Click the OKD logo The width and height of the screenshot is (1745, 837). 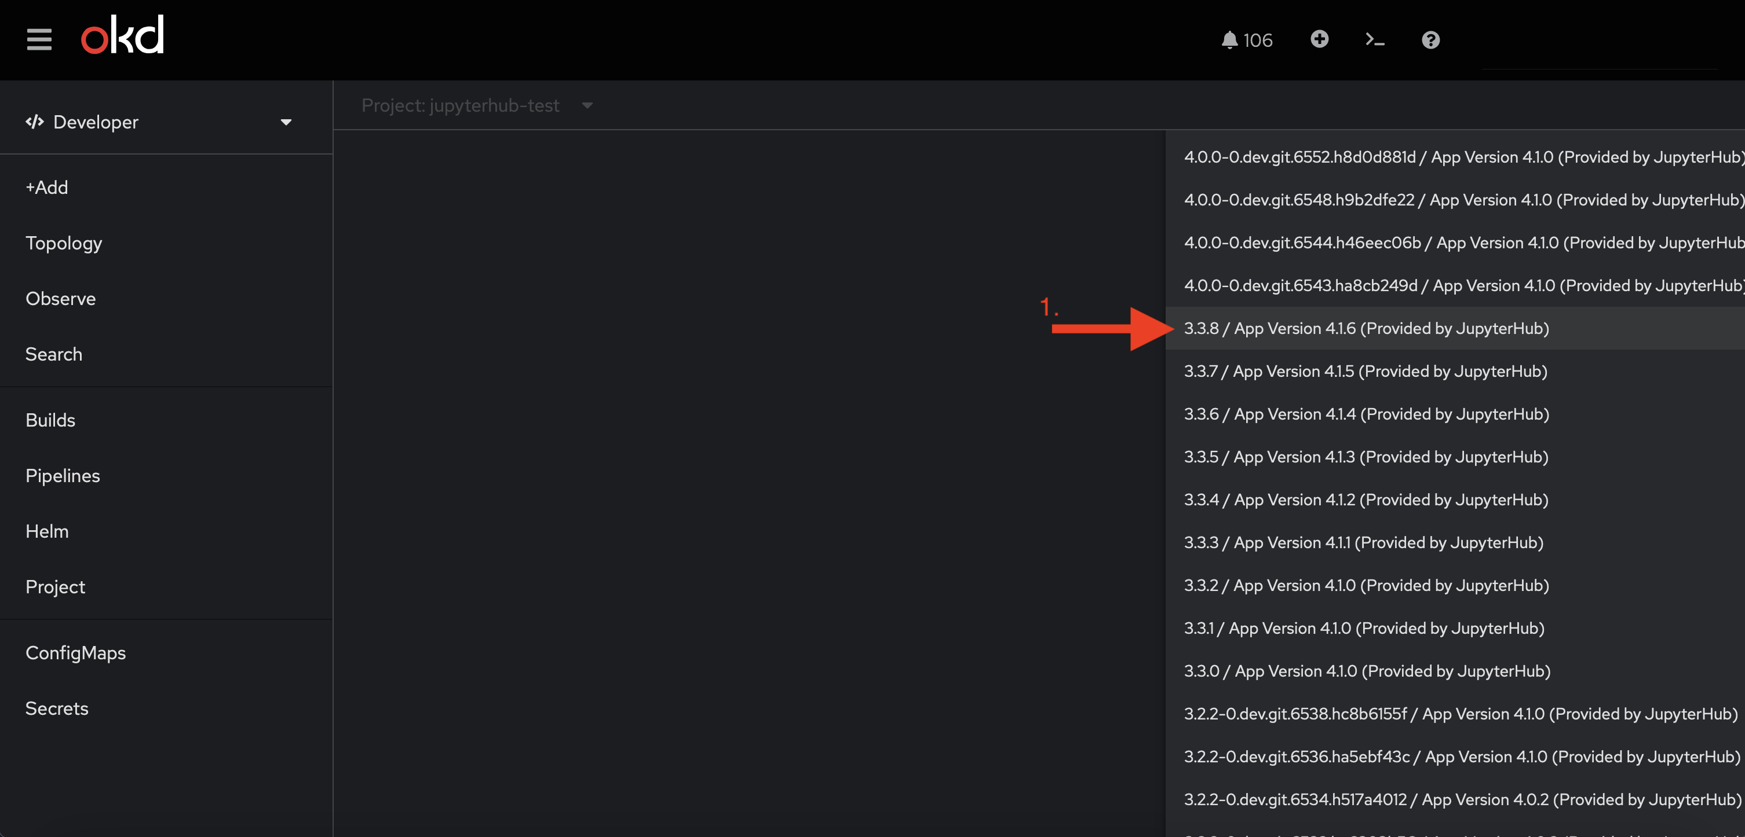point(123,35)
